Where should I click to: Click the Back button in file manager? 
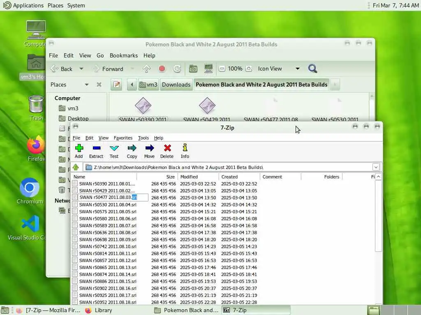click(x=62, y=69)
